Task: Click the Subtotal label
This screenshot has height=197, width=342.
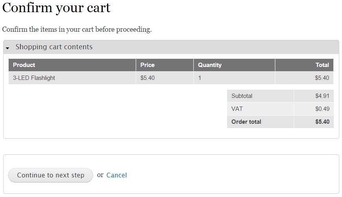Action: tap(242, 96)
